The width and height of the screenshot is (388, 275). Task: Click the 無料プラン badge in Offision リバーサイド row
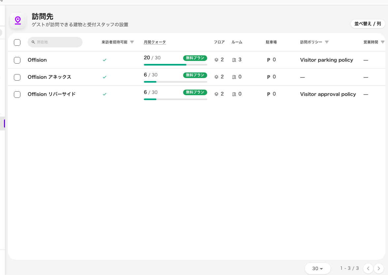coord(195,92)
